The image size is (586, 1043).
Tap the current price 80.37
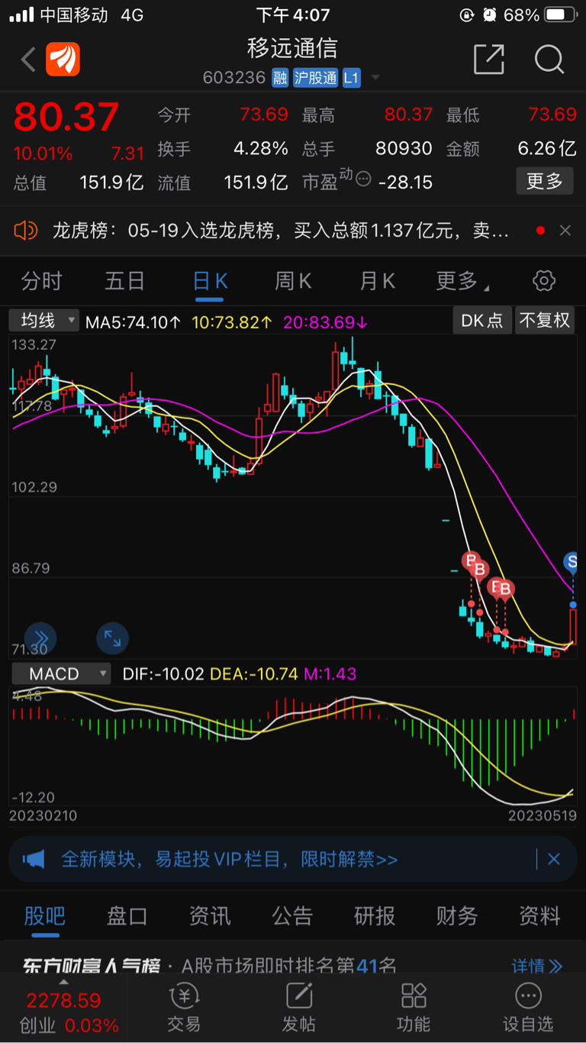[x=66, y=117]
